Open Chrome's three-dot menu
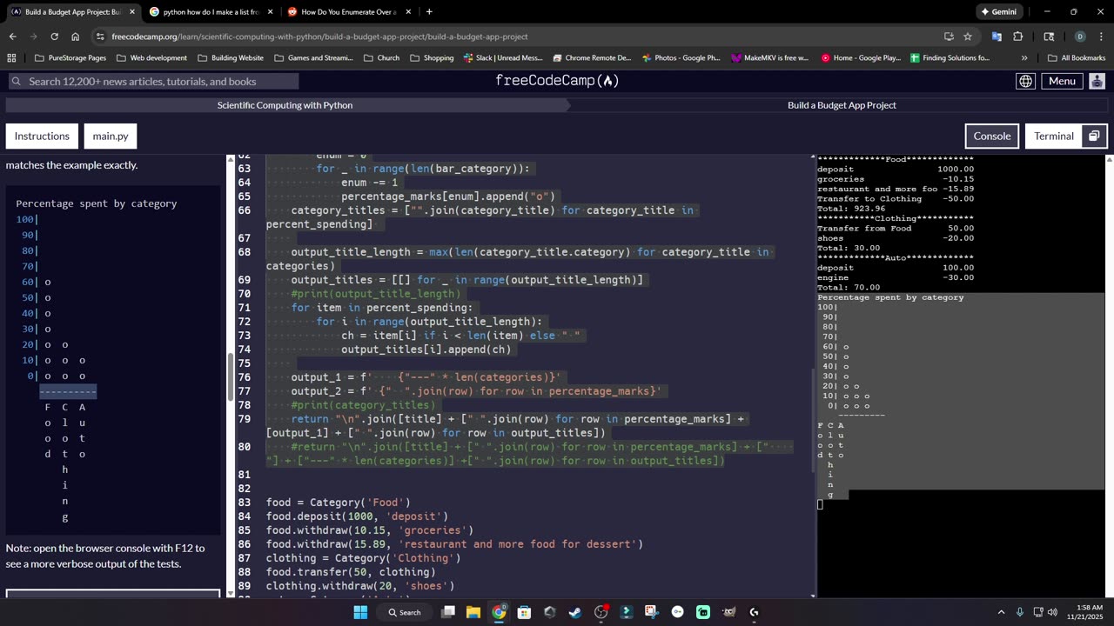This screenshot has width=1114, height=626. (x=1101, y=37)
